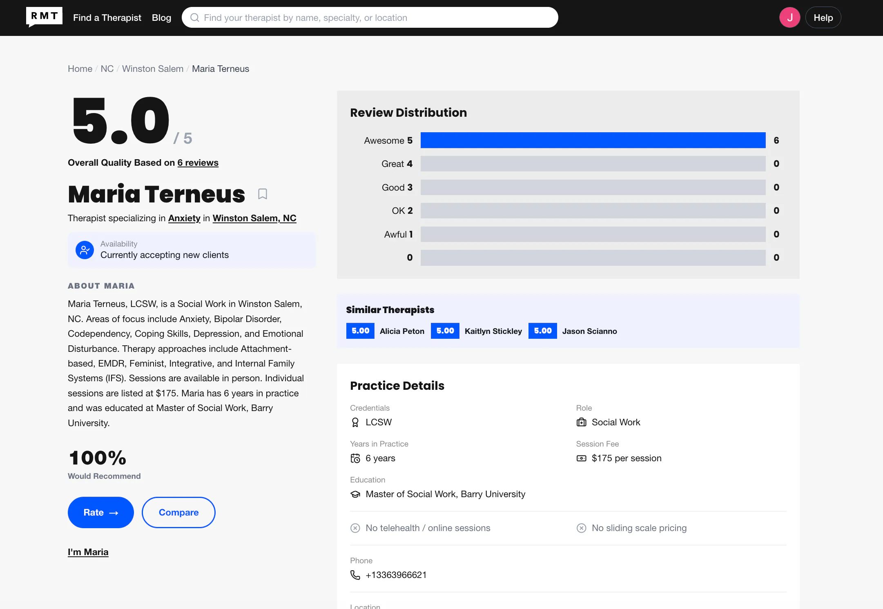Click the Education graduation cap icon
This screenshot has width=883, height=609.
pyautogui.click(x=355, y=494)
